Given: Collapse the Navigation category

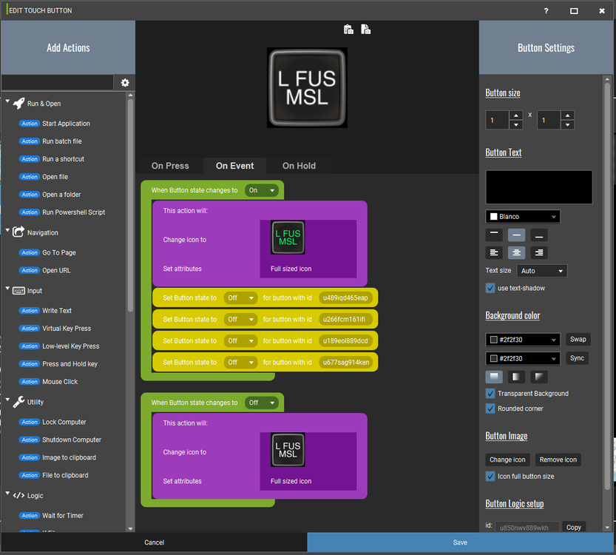Looking at the screenshot, I should tap(7, 230).
